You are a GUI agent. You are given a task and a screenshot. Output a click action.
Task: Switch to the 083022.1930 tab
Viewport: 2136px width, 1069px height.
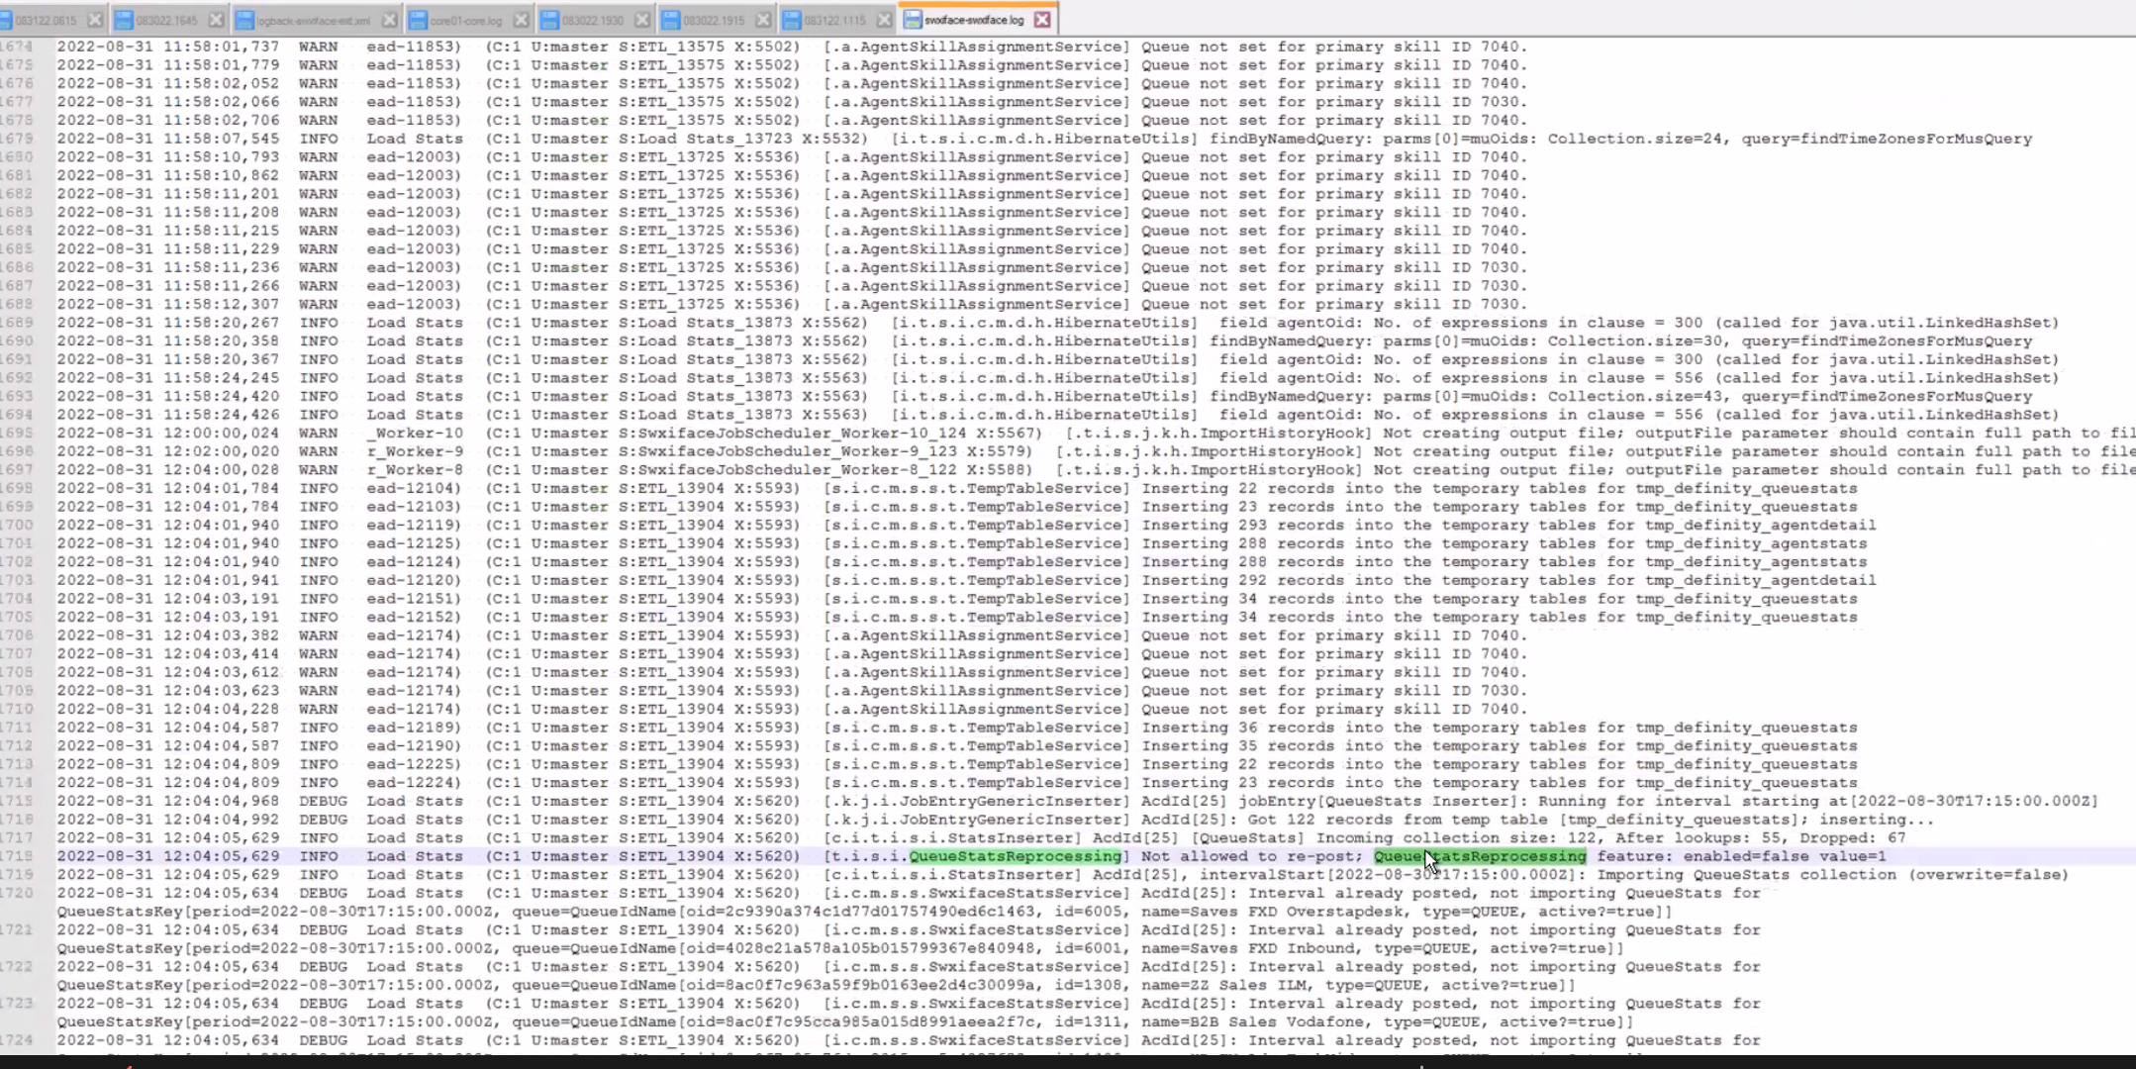592,20
